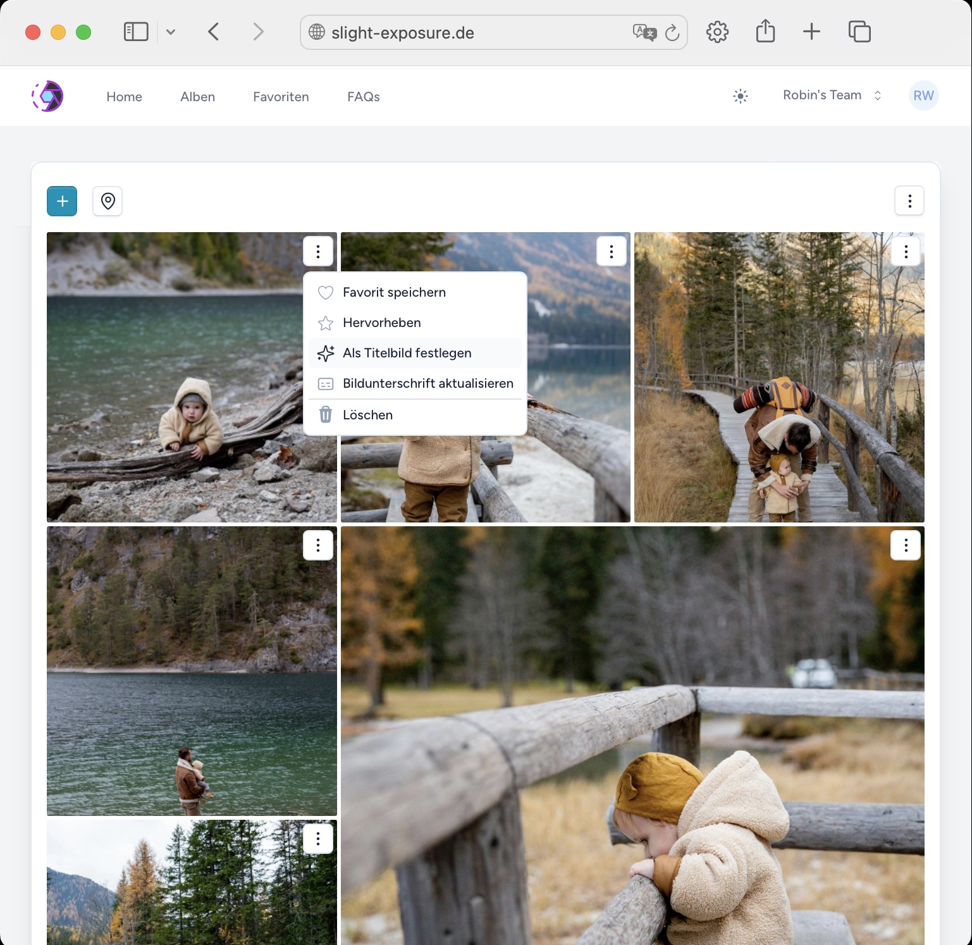The image size is (972, 945).
Task: Toggle favorite via heart icon
Action: (x=326, y=292)
